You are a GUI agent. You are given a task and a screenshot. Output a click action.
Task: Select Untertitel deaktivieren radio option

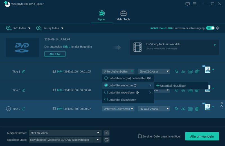coord(106,100)
